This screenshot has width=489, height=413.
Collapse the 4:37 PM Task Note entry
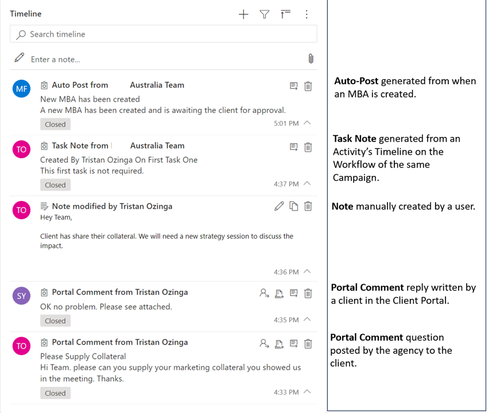308,184
